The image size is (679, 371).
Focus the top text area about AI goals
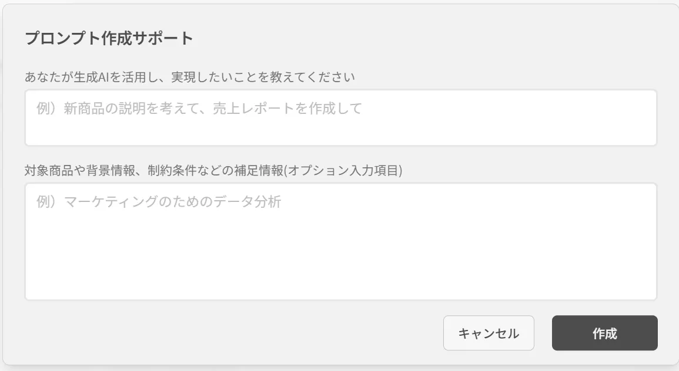(x=340, y=118)
